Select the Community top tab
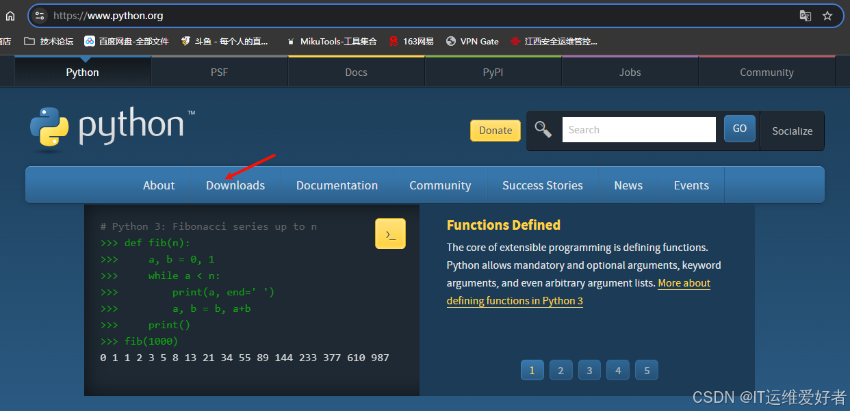Screen dimensions: 850x411 coord(767,72)
